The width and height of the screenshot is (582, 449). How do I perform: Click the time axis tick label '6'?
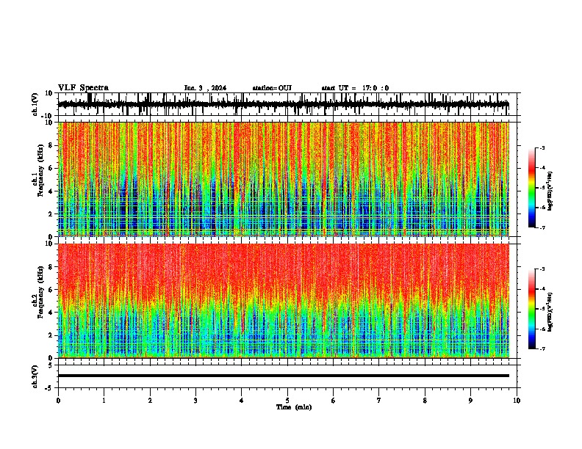tap(334, 401)
